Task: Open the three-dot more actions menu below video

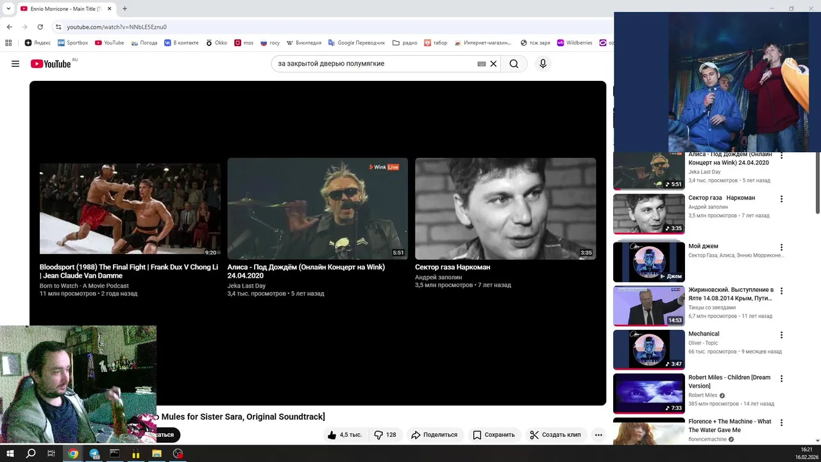Action: tap(598, 434)
